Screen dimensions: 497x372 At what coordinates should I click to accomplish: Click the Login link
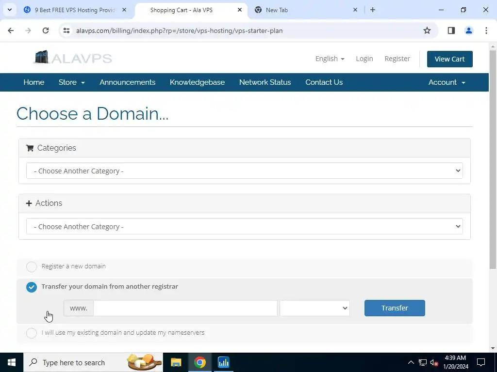click(x=364, y=59)
